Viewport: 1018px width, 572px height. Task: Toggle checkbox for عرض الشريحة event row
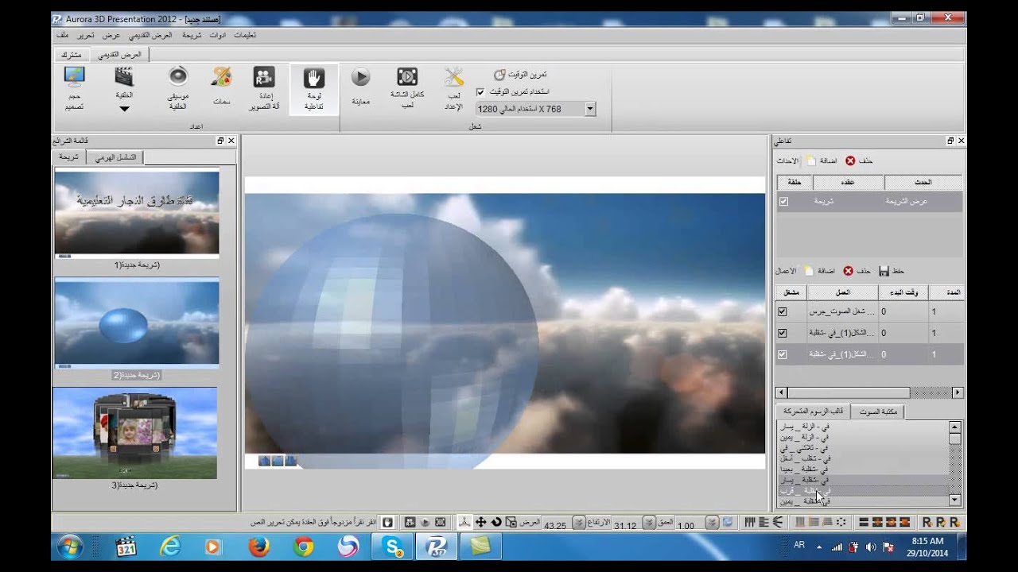pos(783,202)
